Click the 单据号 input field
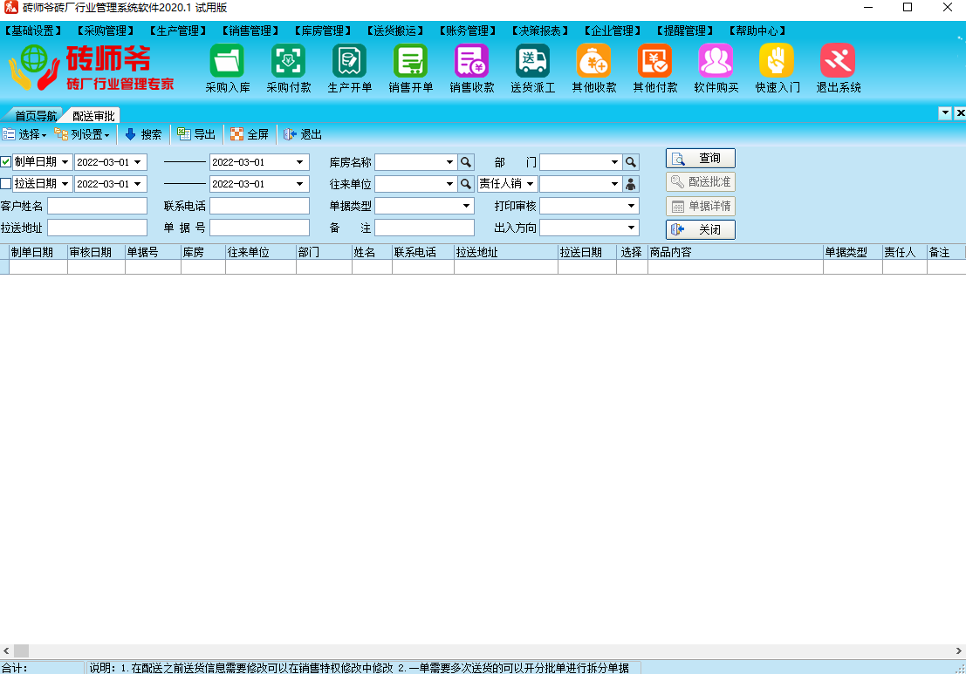Image resolution: width=966 pixels, height=674 pixels. (x=259, y=228)
